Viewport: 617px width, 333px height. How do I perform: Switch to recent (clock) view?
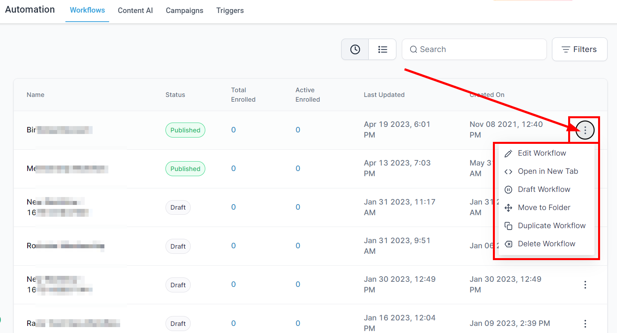355,49
